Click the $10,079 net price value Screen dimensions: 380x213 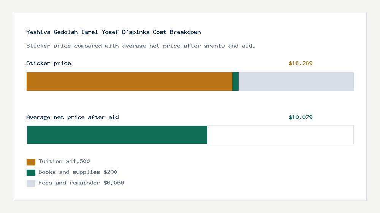[301, 118]
